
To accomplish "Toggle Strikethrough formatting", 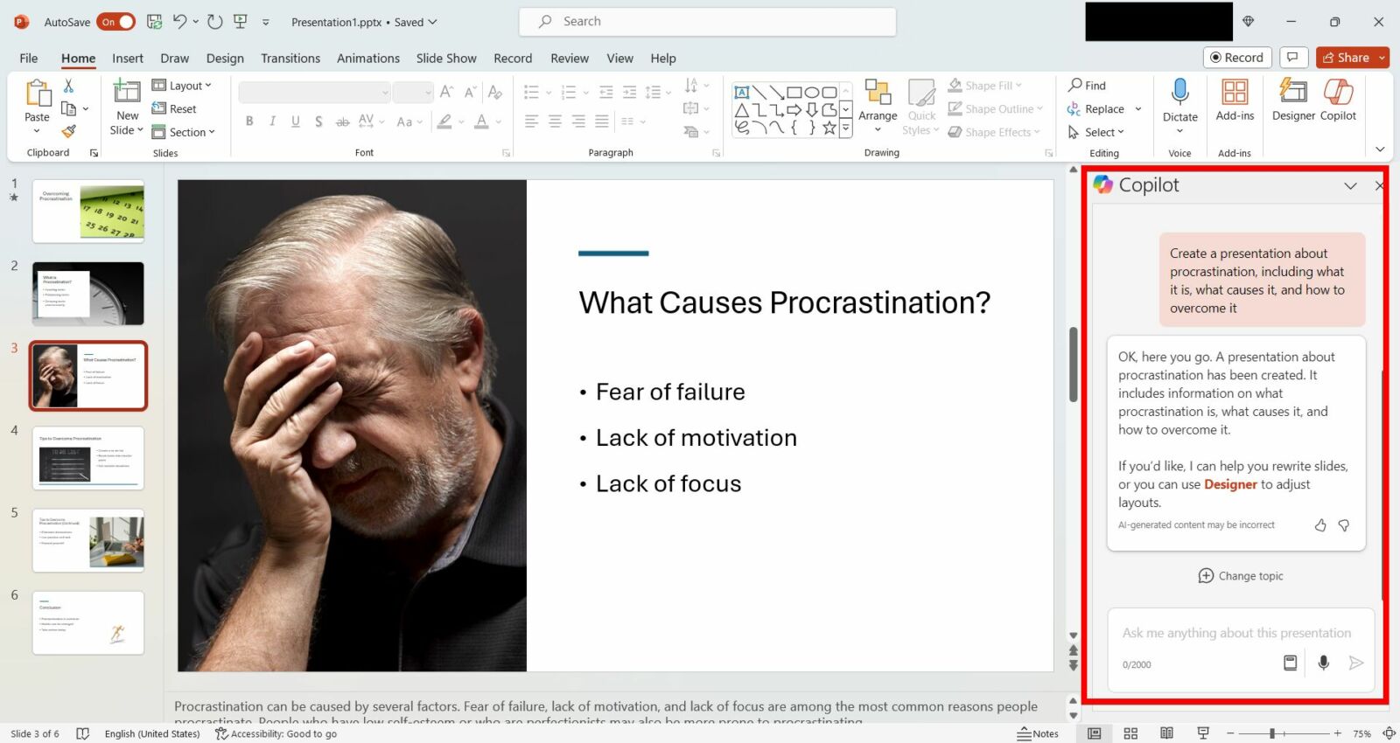I will (x=342, y=122).
